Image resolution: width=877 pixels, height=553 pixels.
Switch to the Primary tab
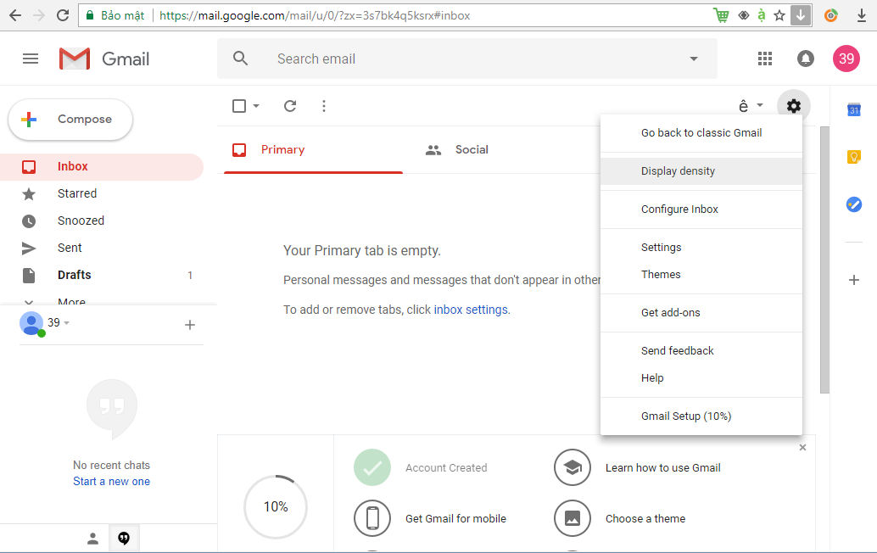313,150
